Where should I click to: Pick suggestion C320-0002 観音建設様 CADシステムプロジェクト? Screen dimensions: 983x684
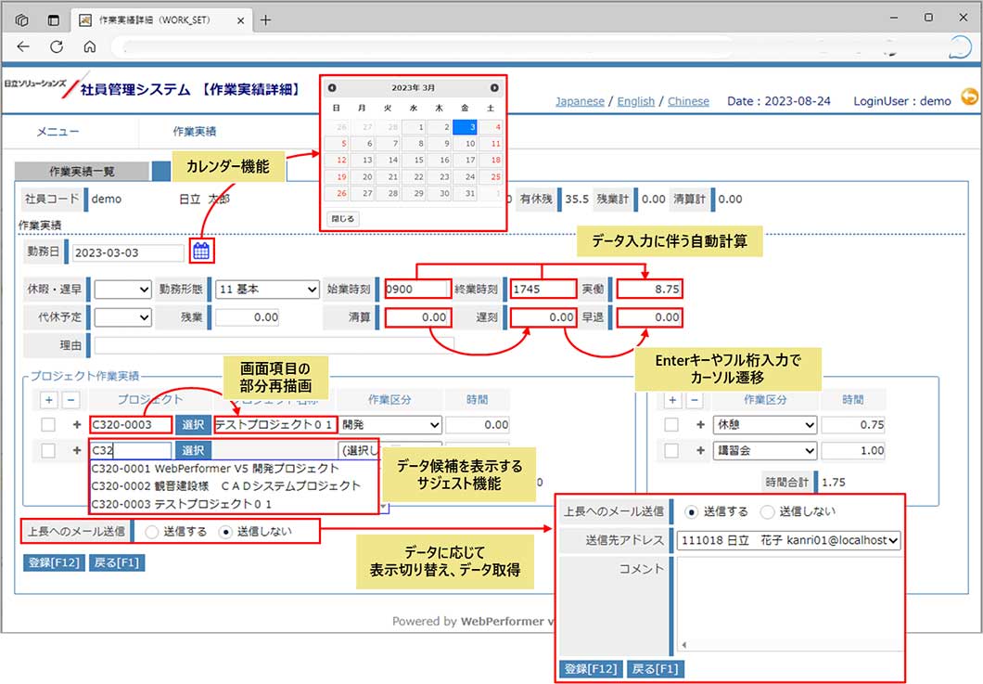click(x=226, y=485)
